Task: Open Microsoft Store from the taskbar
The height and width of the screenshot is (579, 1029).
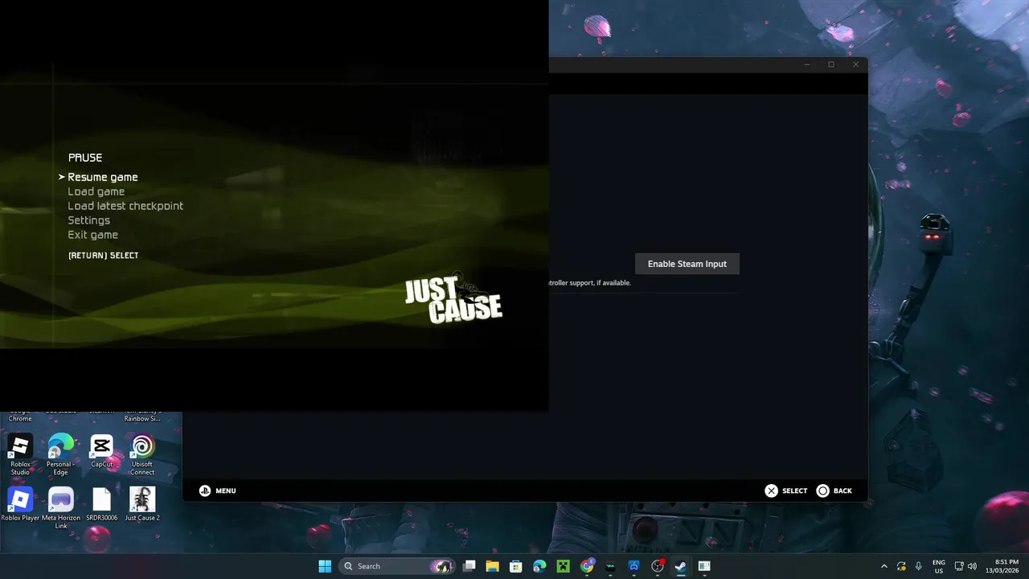Action: point(516,566)
